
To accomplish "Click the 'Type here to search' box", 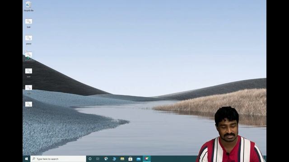I will click(x=58, y=159).
